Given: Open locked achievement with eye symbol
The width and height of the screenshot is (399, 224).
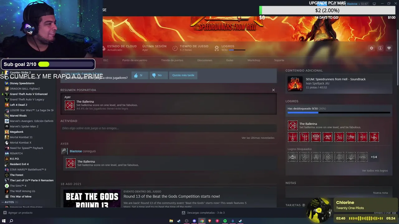Looking at the screenshot, I should 292,157.
